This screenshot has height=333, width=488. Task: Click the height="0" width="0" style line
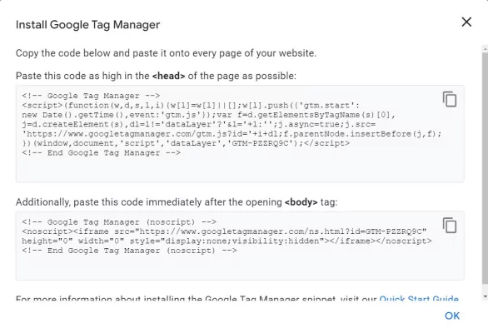coord(227,241)
